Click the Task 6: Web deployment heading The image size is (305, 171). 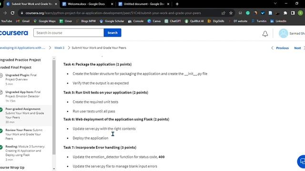[x=116, y=119]
